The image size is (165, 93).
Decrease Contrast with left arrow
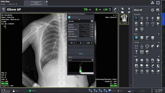click(78, 25)
